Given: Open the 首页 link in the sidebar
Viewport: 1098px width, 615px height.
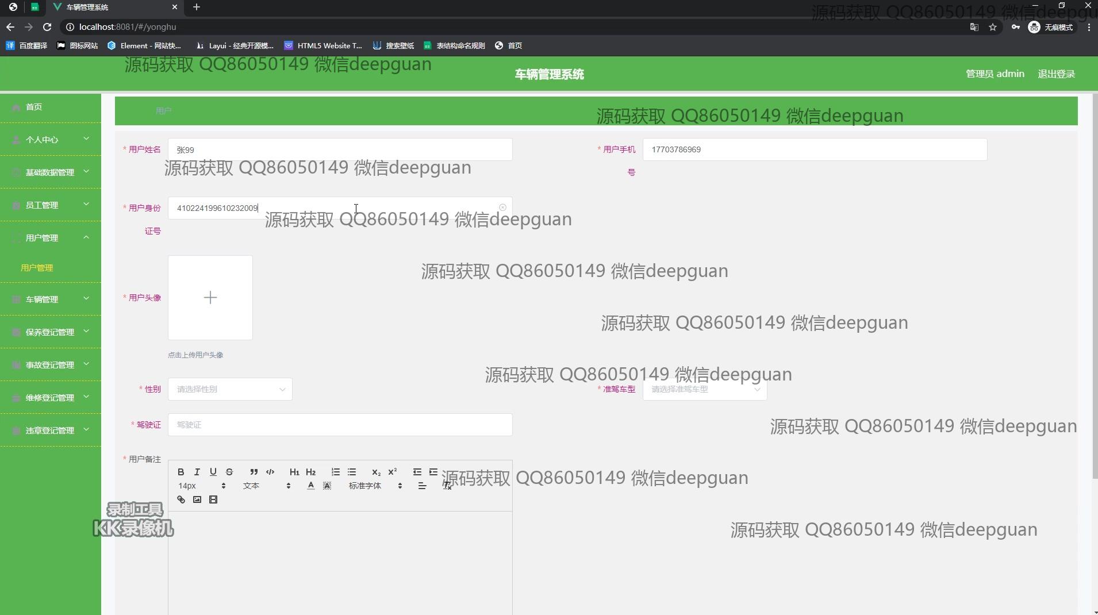Looking at the screenshot, I should 34,107.
